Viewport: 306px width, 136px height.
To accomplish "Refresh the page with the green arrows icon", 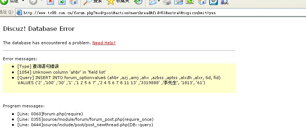I will [x=62, y=1].
